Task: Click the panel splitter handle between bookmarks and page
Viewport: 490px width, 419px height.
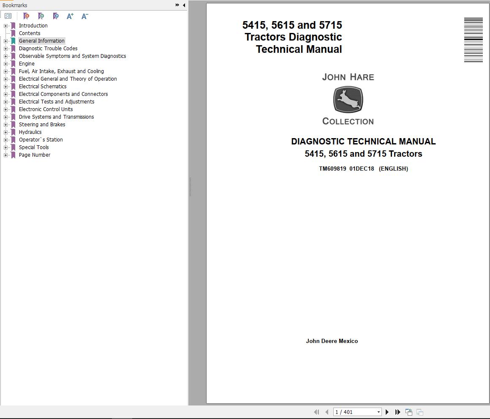Action: (190, 187)
